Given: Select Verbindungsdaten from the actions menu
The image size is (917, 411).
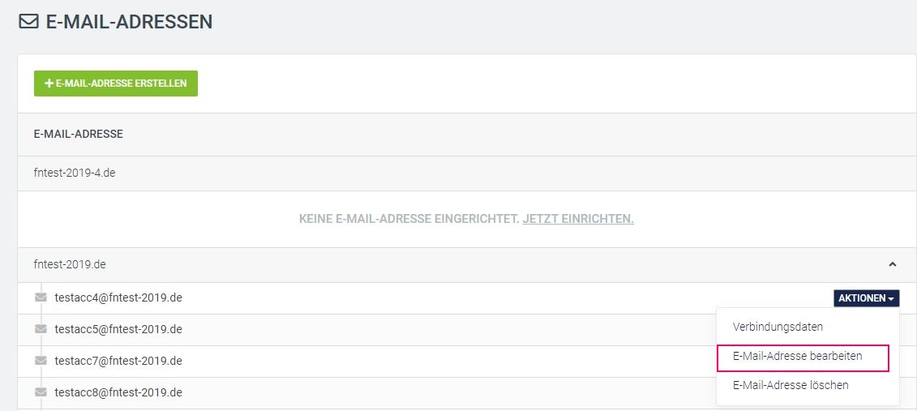Looking at the screenshot, I should pyautogui.click(x=778, y=327).
